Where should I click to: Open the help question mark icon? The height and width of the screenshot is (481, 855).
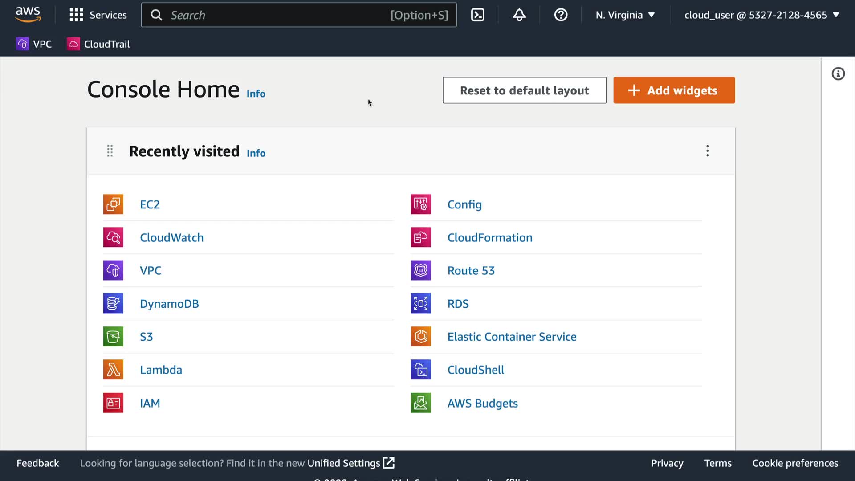click(x=561, y=15)
